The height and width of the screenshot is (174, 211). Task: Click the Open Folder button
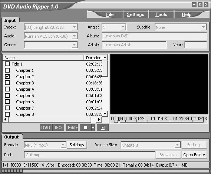tap(194, 155)
